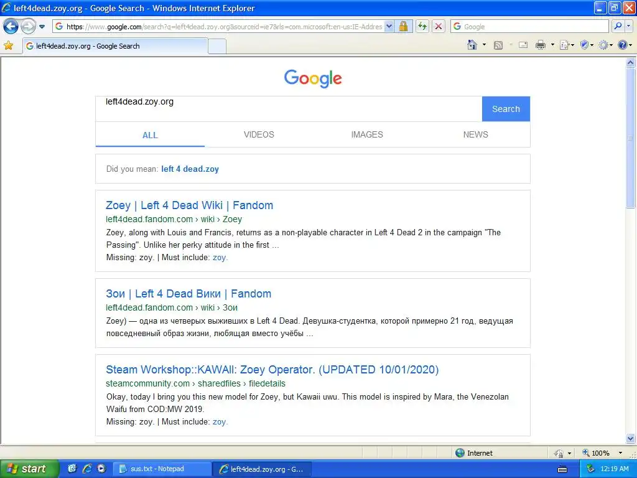
Task: Click the on-screen keyboard tray icon
Action: (x=562, y=469)
